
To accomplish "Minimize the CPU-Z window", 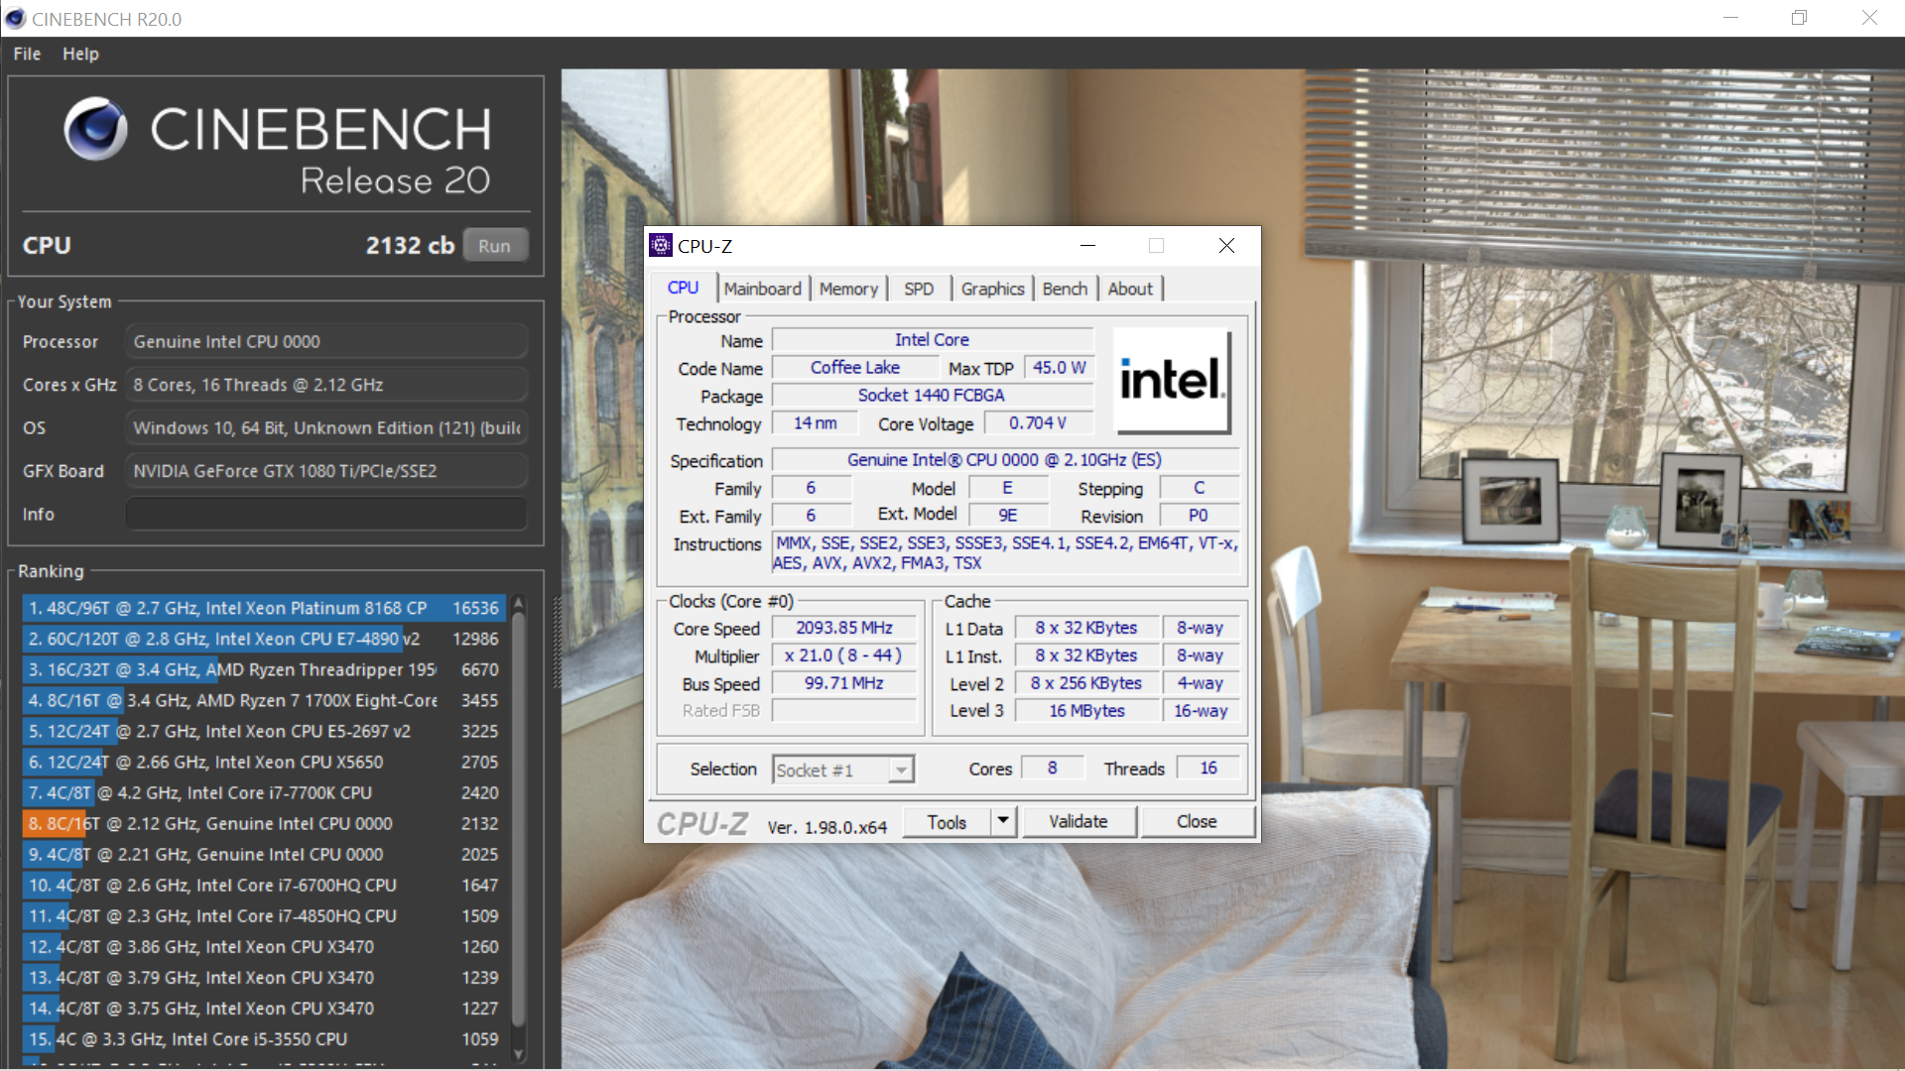I will coord(1087,246).
